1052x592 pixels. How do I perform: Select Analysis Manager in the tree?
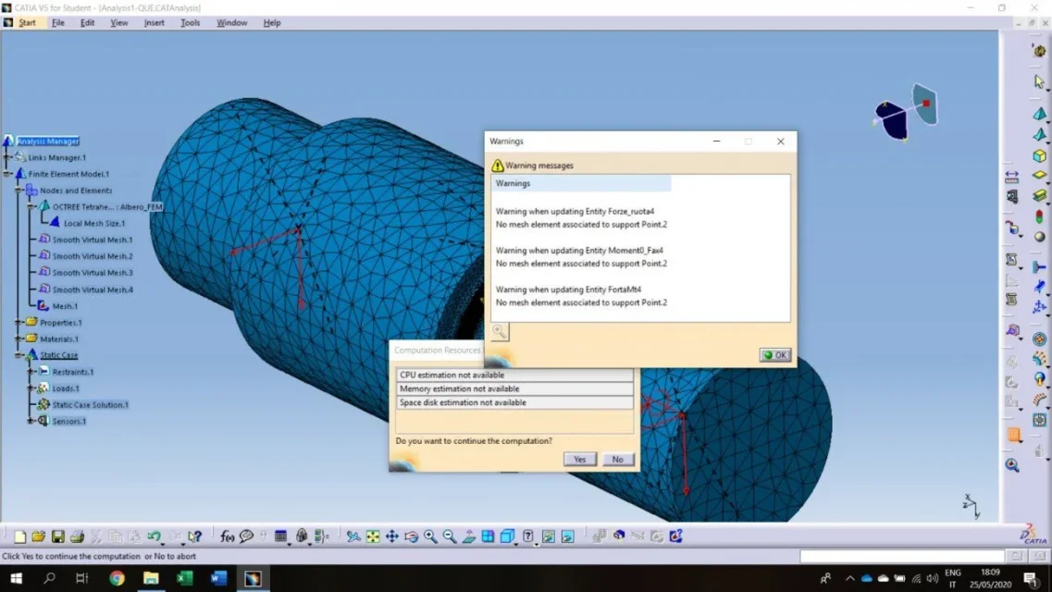coord(47,141)
